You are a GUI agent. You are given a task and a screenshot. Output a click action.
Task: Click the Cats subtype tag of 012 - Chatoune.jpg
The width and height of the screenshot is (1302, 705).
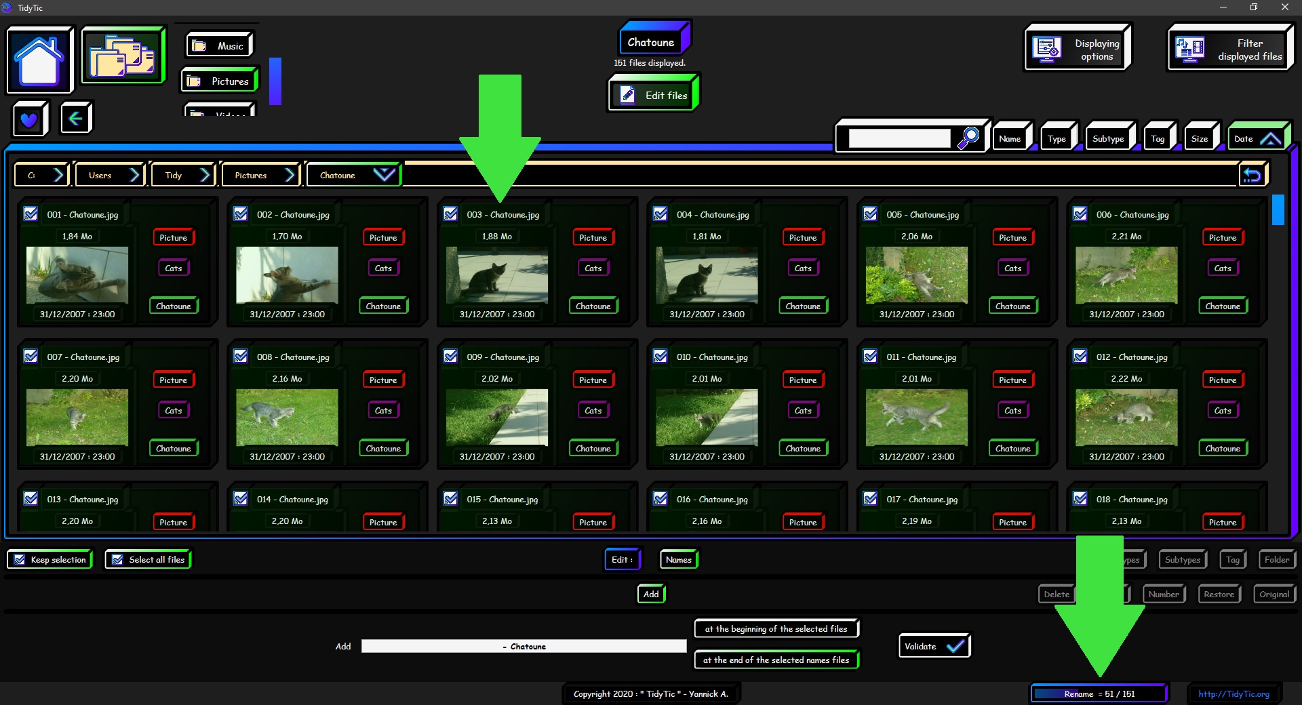tap(1223, 410)
